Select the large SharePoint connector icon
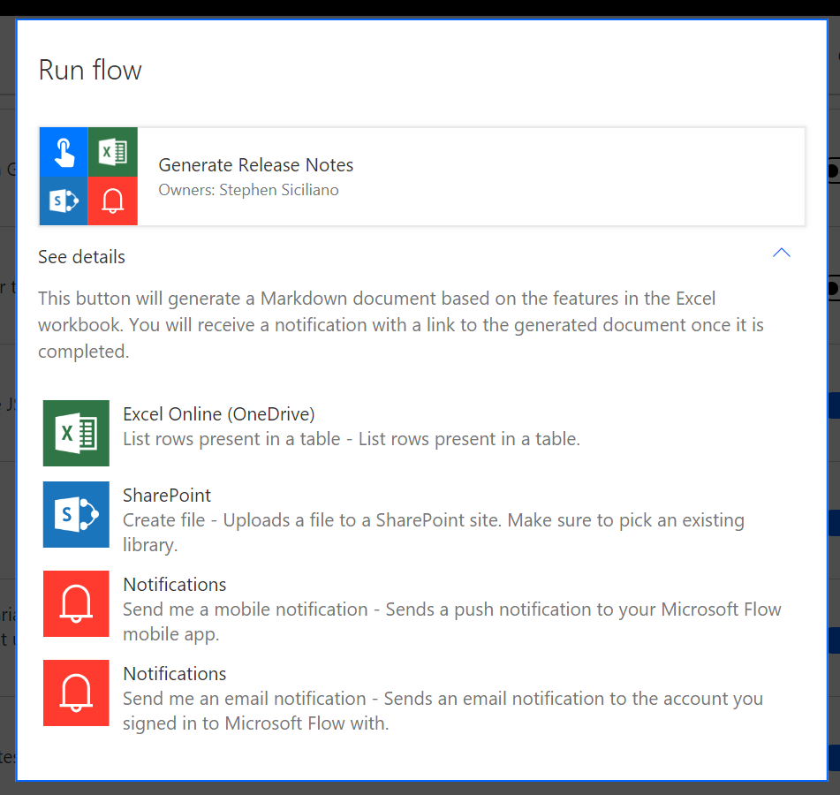Screen dimensions: 840x795 [x=76, y=514]
